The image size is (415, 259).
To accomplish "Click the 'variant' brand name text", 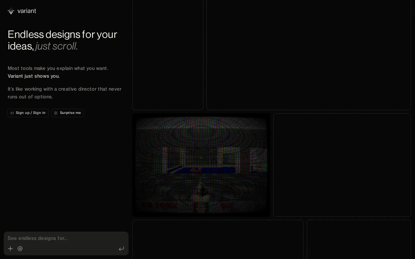I will (x=27, y=11).
